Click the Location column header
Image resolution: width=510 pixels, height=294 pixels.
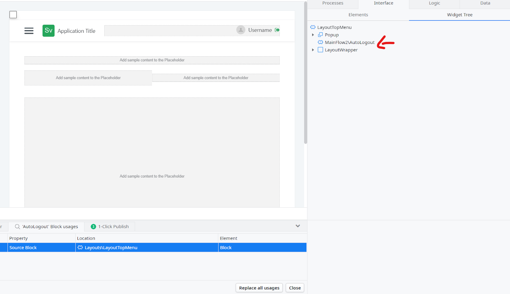pyautogui.click(x=147, y=238)
